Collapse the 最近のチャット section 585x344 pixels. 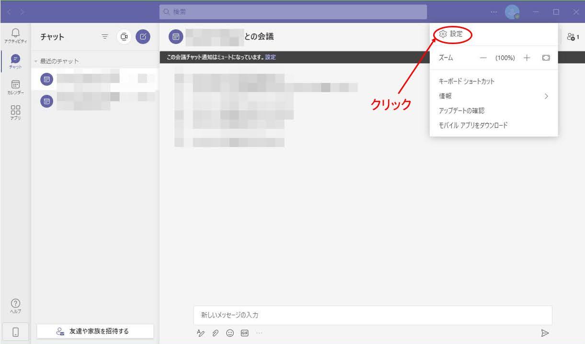point(35,61)
